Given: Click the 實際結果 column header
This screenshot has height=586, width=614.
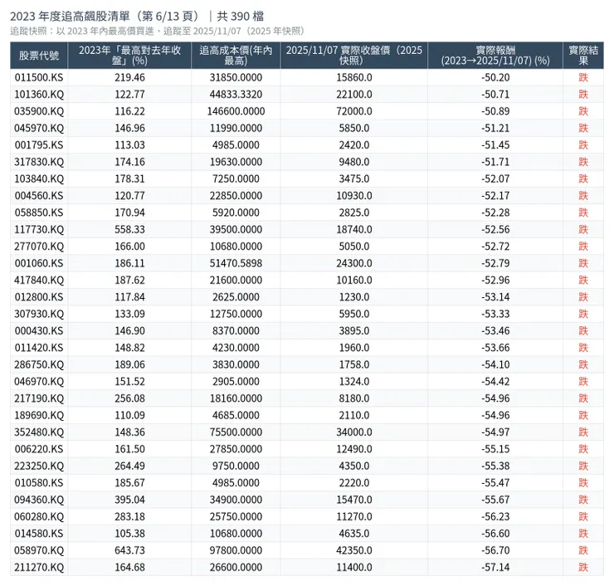Looking at the screenshot, I should [583, 56].
